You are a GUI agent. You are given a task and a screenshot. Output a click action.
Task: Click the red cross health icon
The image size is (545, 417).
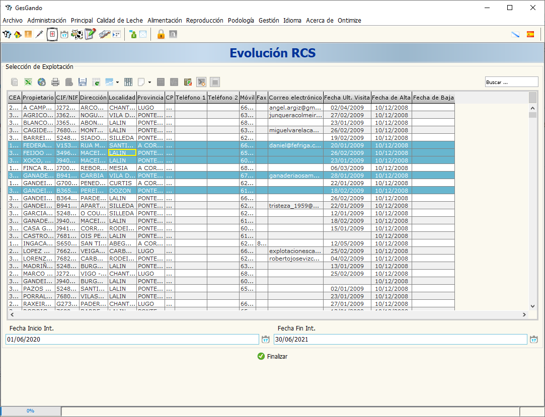[52, 34]
